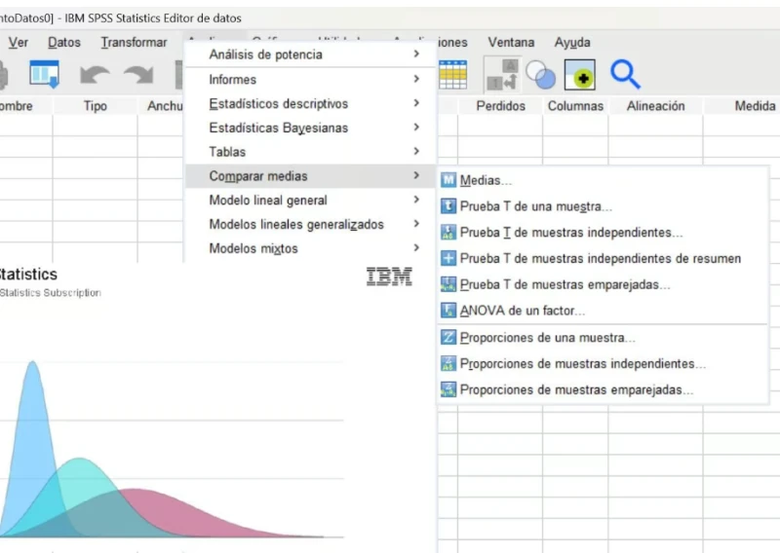
Task: Open Medias... from the submenu
Action: tap(486, 180)
